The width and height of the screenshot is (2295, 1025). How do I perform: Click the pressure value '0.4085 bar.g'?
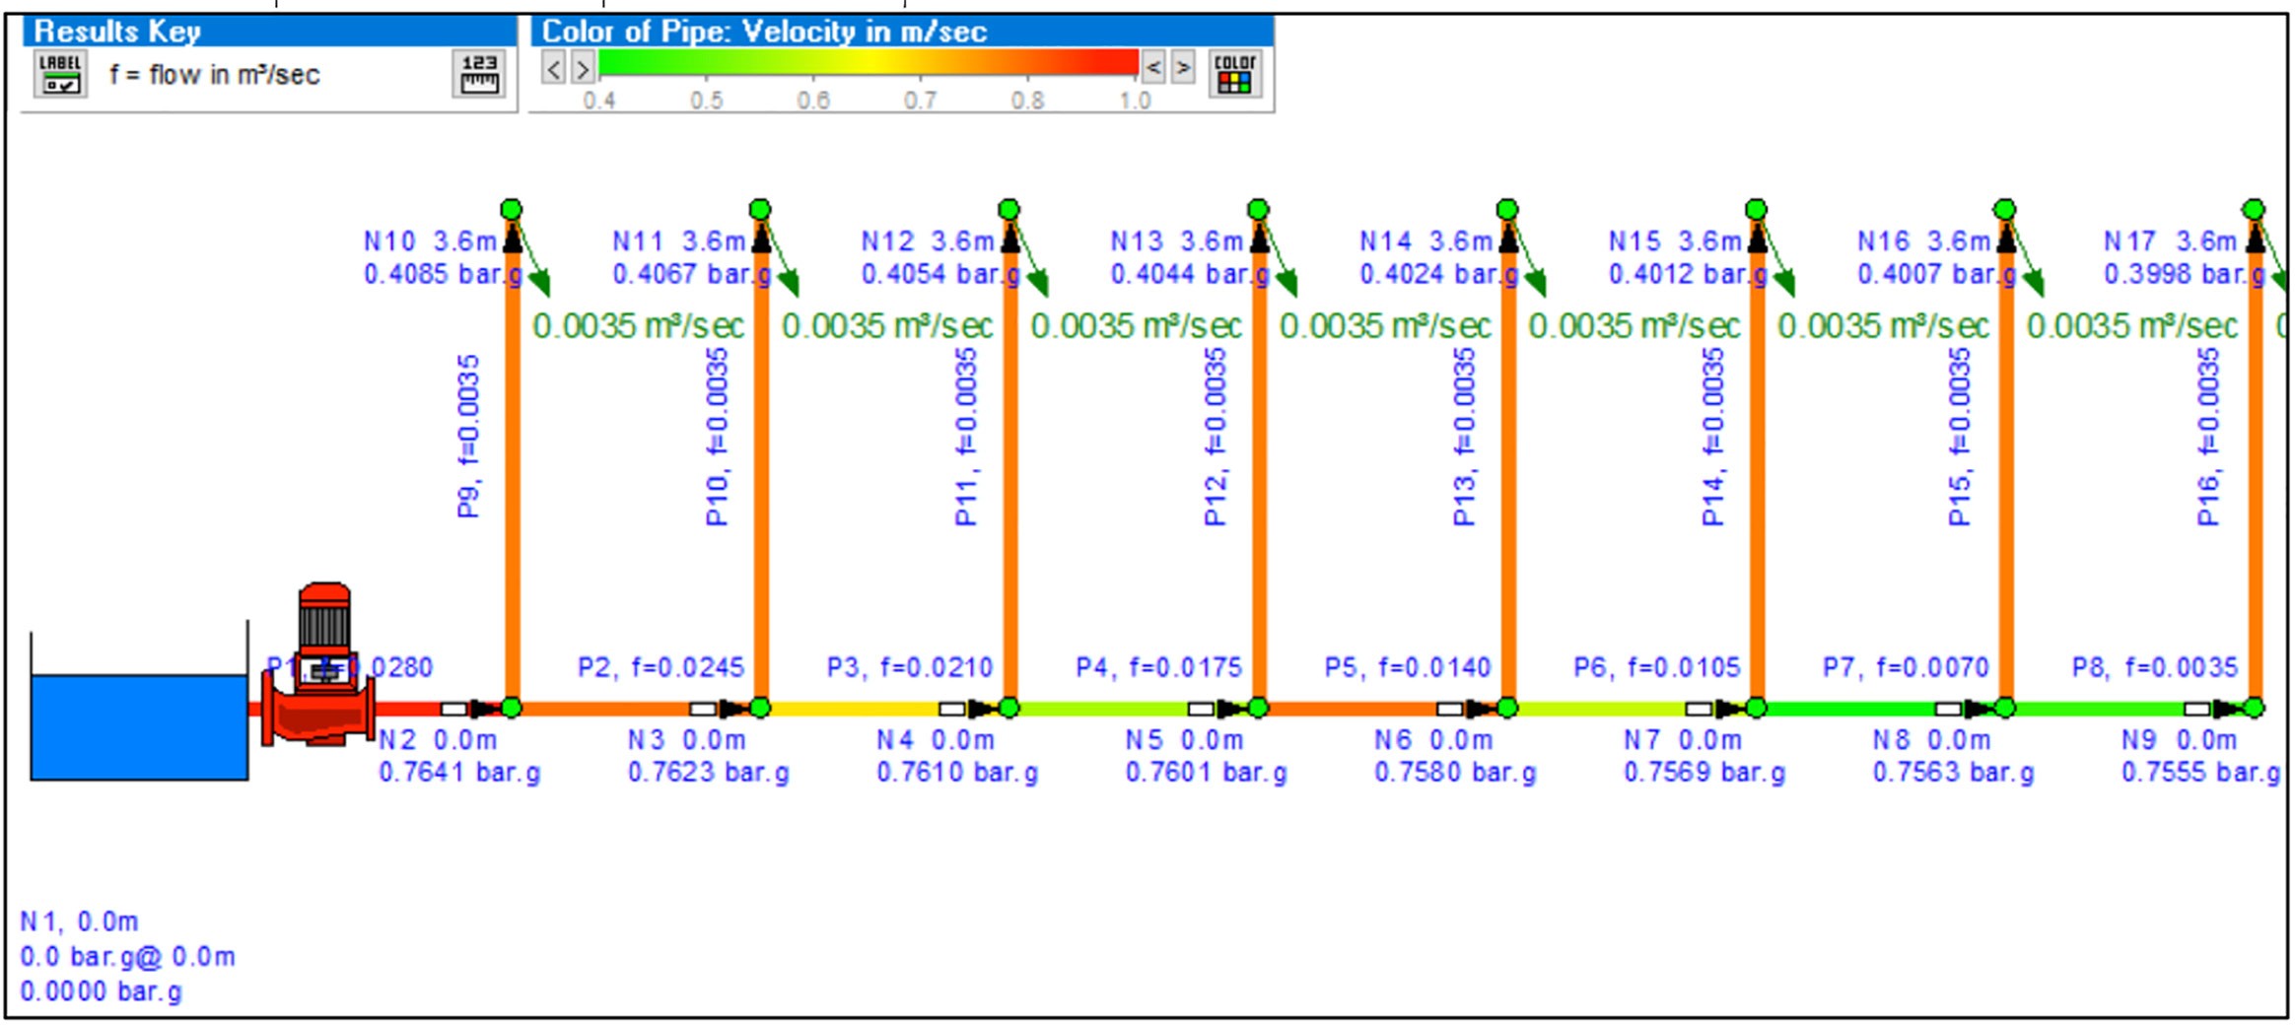click(443, 274)
